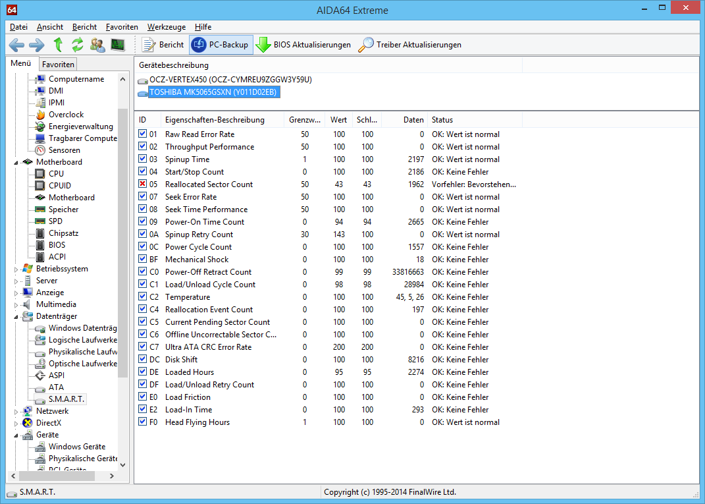Click the green refresh icon

pos(78,45)
